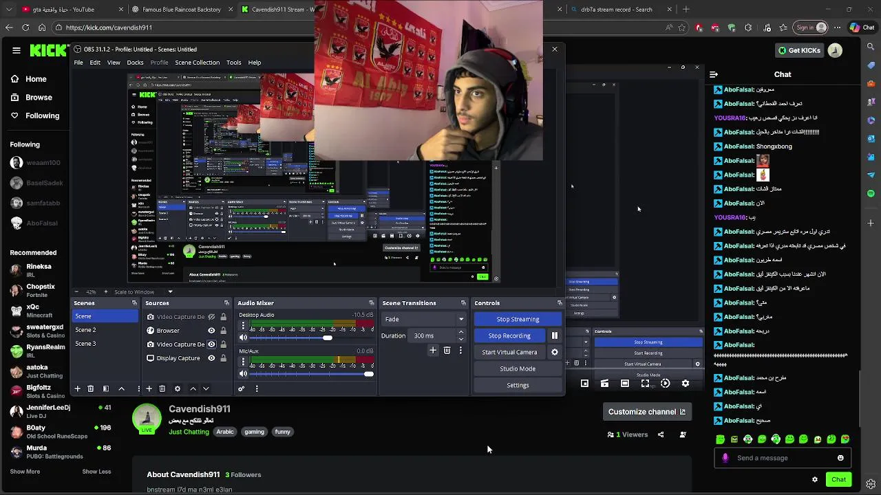Switch to drb7a stream record Search tab
Image resolution: width=881 pixels, height=495 pixels.
click(x=616, y=10)
